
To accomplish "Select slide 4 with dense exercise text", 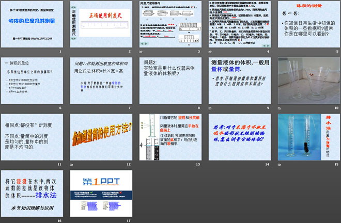I will [240, 24].
